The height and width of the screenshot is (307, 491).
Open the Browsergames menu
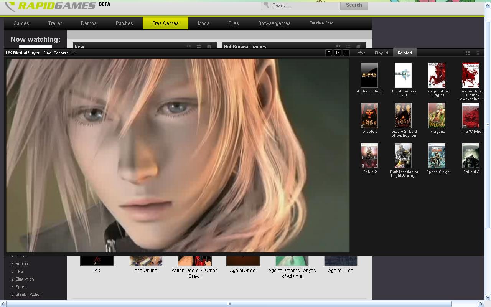pyautogui.click(x=274, y=23)
